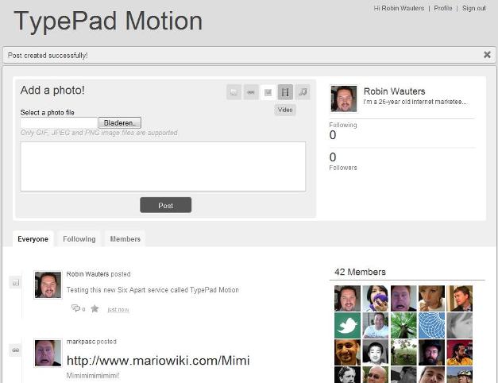The width and height of the screenshot is (498, 383).
Task: Click the grayscale Asian man member avatar
Action: [x=375, y=352]
